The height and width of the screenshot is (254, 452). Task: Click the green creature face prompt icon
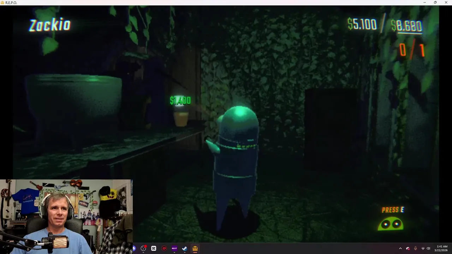(391, 224)
